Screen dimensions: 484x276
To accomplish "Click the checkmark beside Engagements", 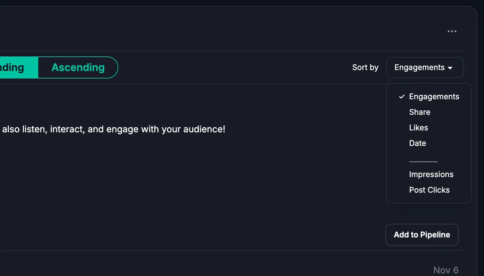I will [x=402, y=97].
